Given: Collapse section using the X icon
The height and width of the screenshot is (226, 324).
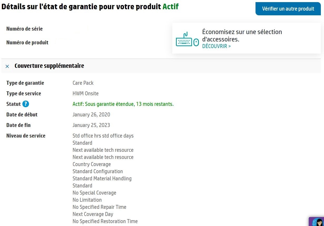Looking at the screenshot, I should [x=7, y=66].
